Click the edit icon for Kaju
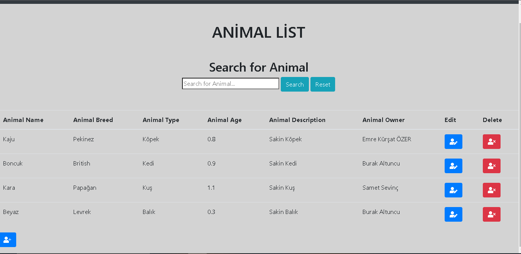Screen dimensions: 521x254 point(453,142)
